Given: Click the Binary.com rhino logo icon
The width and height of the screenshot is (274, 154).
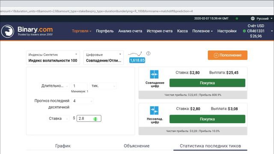Looking at the screenshot, I should [8, 31].
